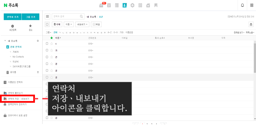Click the search magnifier icon
Screen dimensions: 256x134
click(81, 16)
